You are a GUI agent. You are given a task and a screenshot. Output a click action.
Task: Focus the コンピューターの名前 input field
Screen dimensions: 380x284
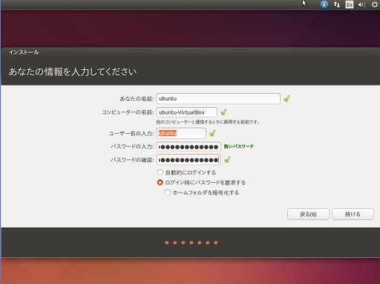(x=187, y=112)
